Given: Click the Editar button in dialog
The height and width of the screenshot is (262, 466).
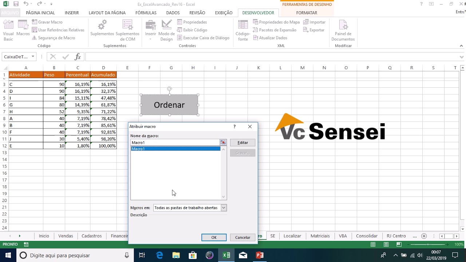Looking at the screenshot, I should coord(243,143).
